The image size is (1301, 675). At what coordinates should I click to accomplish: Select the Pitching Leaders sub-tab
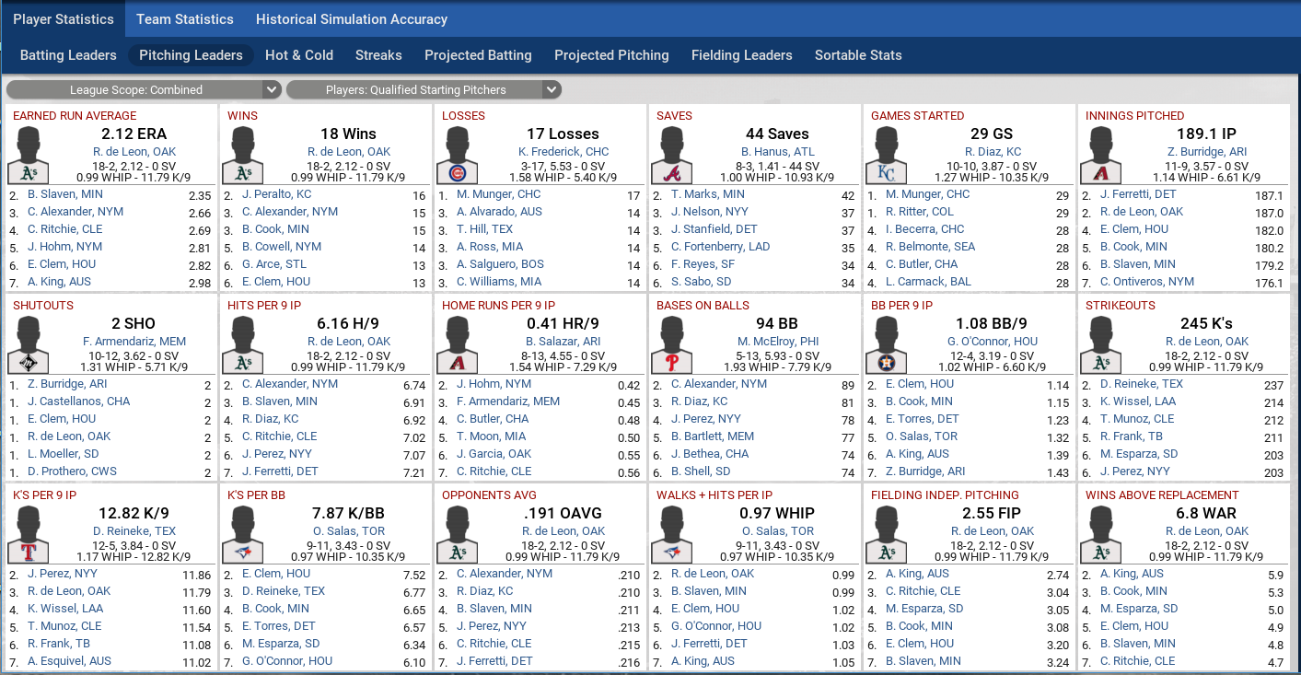point(191,55)
